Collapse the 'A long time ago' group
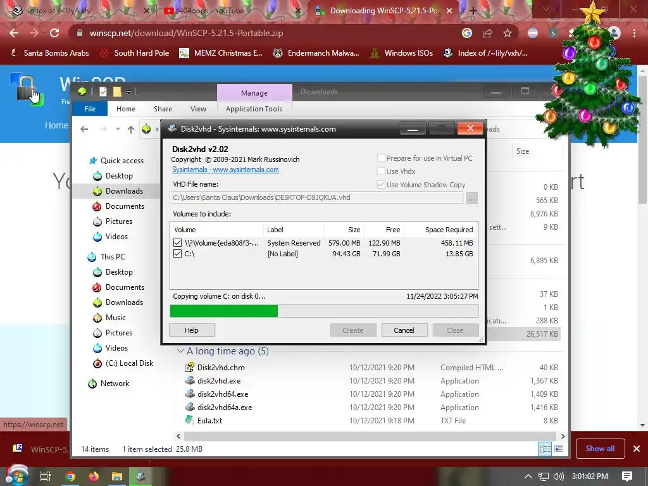Screen dimensions: 648x486 (180, 351)
